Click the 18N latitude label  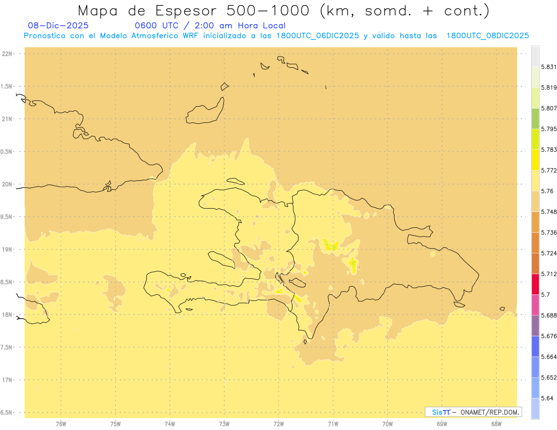pos(8,314)
